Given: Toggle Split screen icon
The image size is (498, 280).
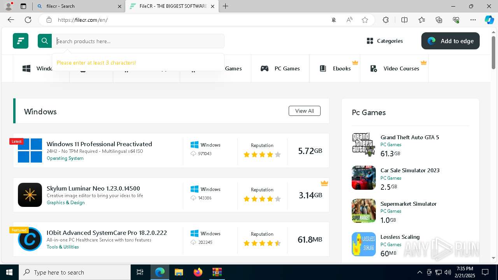Looking at the screenshot, I should point(404,20).
